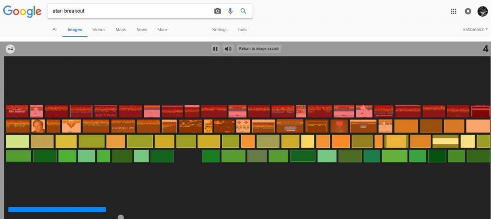Click the ATARI BREAKOUT GAME orange brick
The width and height of the screenshot is (491, 219).
click(123, 126)
